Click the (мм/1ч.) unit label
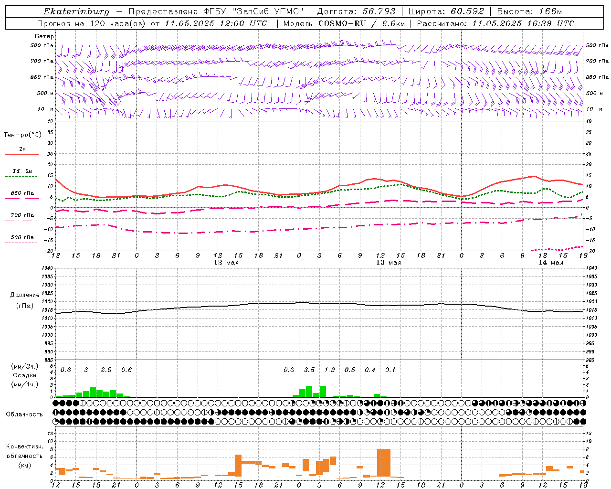 (x=24, y=384)
